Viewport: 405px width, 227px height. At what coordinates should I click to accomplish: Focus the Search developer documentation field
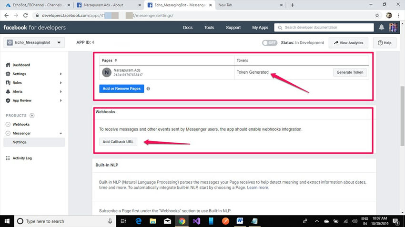pyautogui.click(x=324, y=27)
